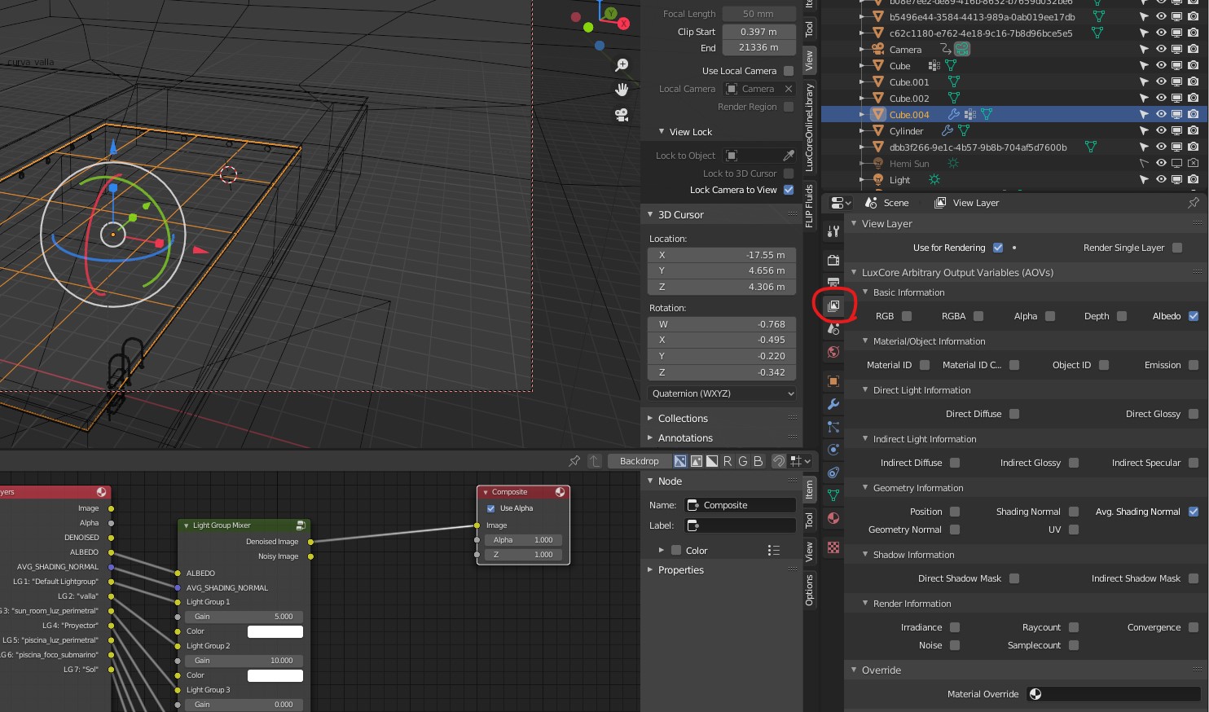Toggle camera view icon in viewport
The height and width of the screenshot is (712, 1209).
pyautogui.click(x=622, y=115)
